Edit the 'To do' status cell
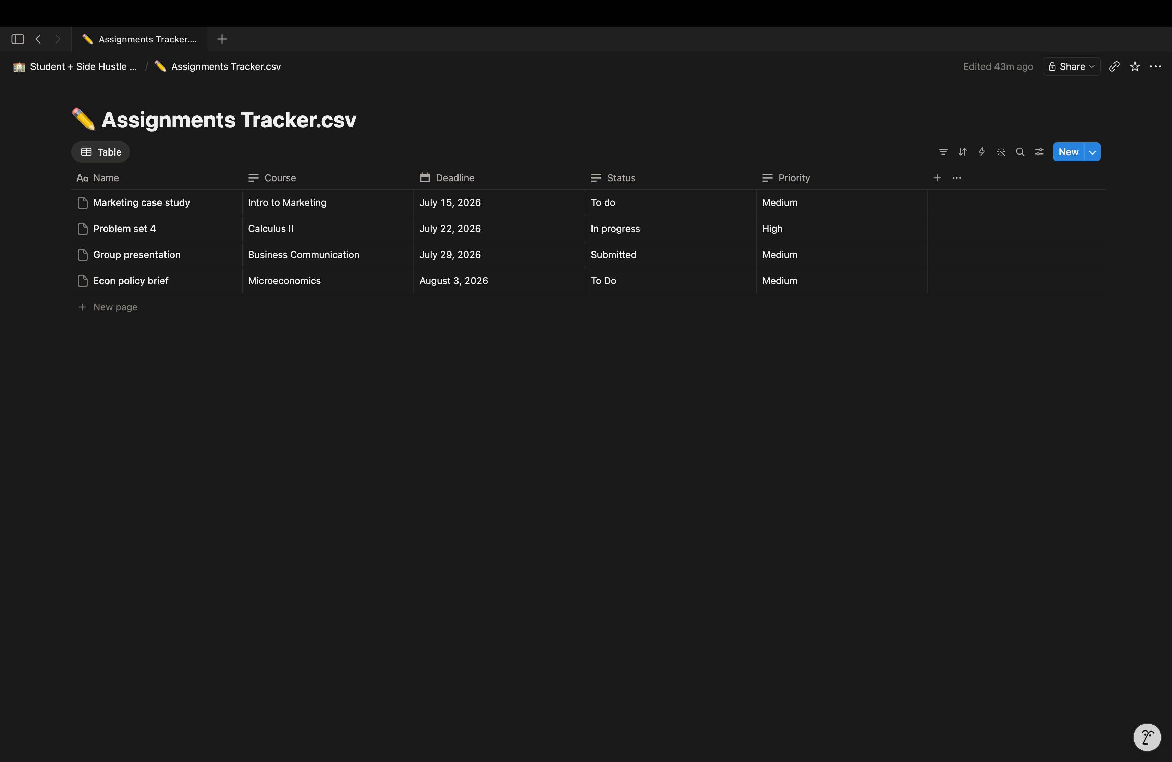The image size is (1172, 762). 670,203
